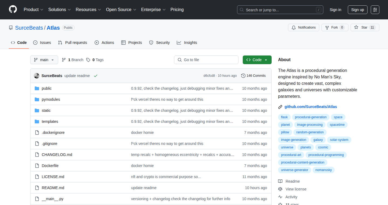Open the main branch selector dropdown
Viewport: 388px width, 205px height.
pyautogui.click(x=44, y=60)
